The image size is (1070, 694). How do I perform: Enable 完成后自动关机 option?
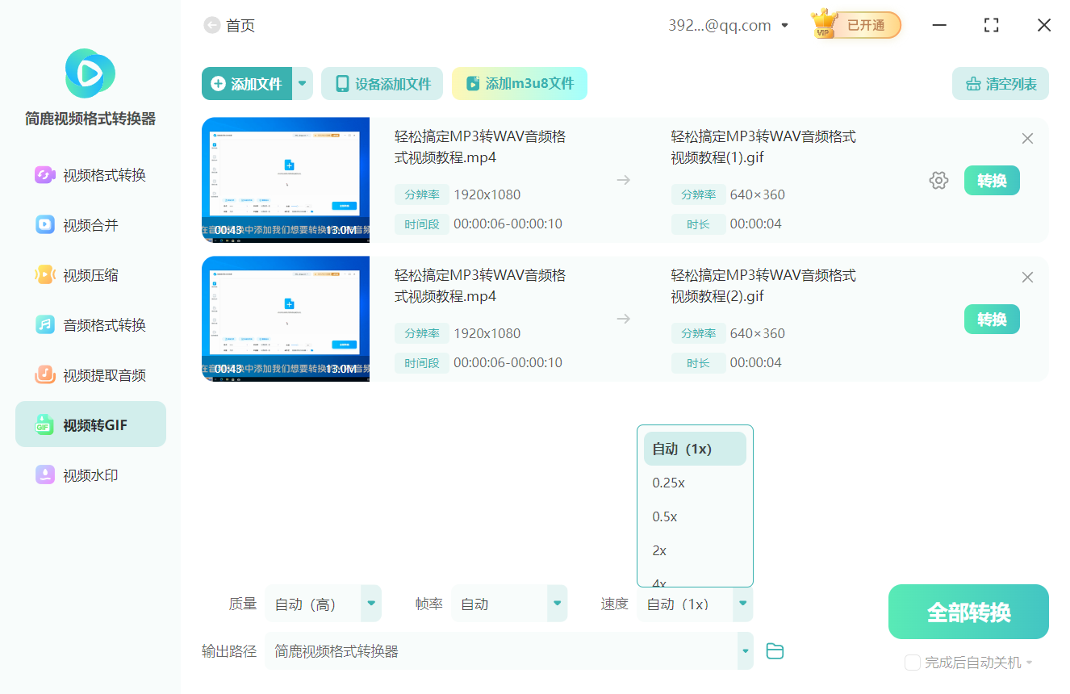912,663
